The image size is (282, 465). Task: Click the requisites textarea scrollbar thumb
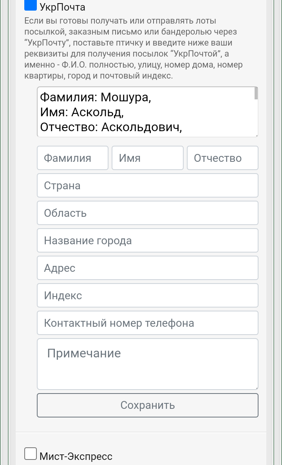(256, 93)
